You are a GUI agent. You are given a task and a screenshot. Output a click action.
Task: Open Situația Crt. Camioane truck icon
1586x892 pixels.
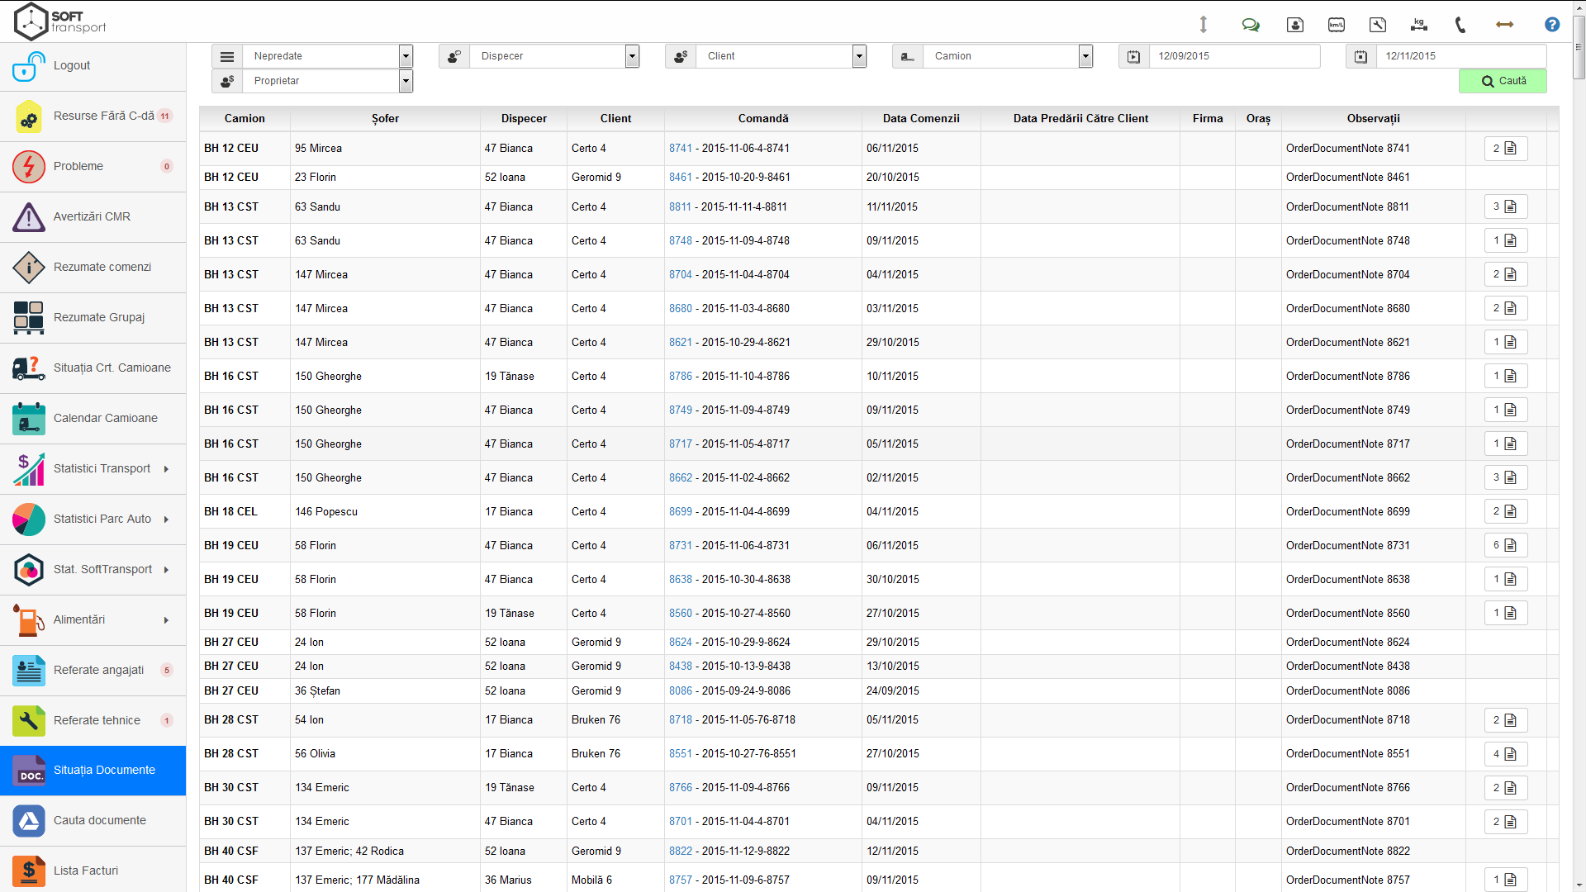click(29, 368)
